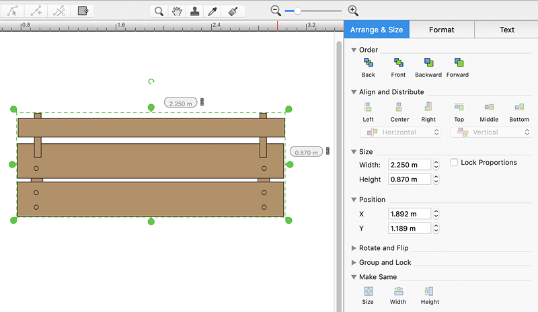Switch to the Text tab
The height and width of the screenshot is (312, 538).
click(507, 30)
